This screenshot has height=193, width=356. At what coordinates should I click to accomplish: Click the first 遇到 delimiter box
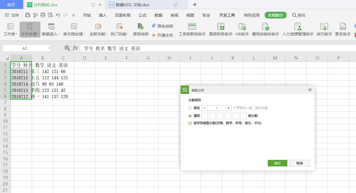point(205,116)
